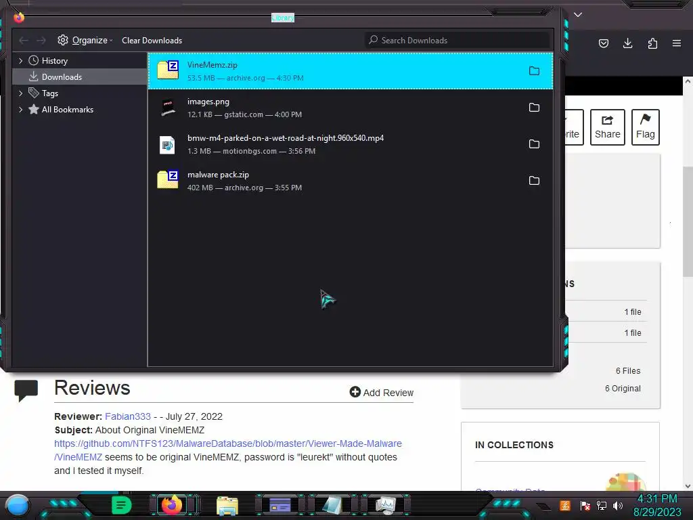This screenshot has width=693, height=520.
Task: Select the malware pack.zip download entry
Action: coord(351,180)
